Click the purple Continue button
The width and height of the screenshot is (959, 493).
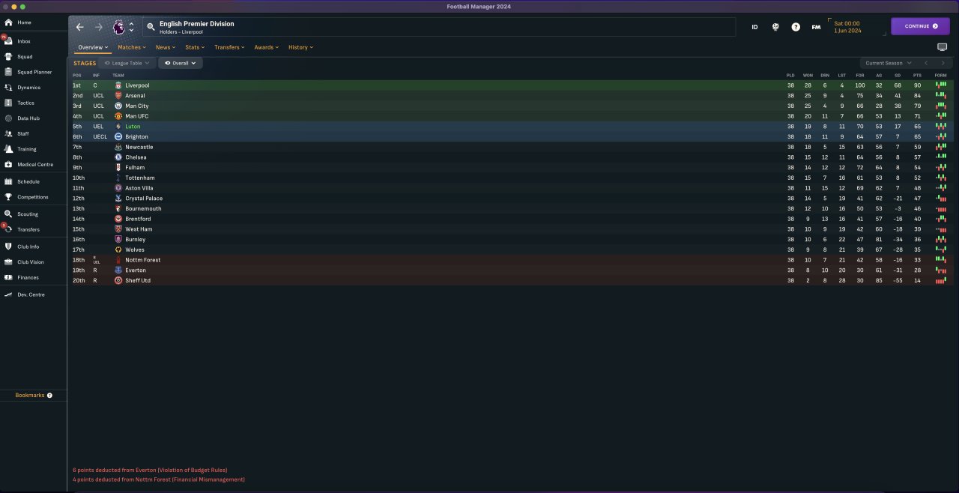[920, 26]
